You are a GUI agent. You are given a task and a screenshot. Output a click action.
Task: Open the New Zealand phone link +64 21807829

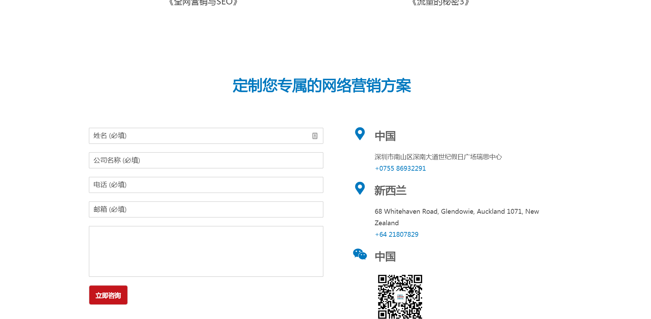pos(396,235)
